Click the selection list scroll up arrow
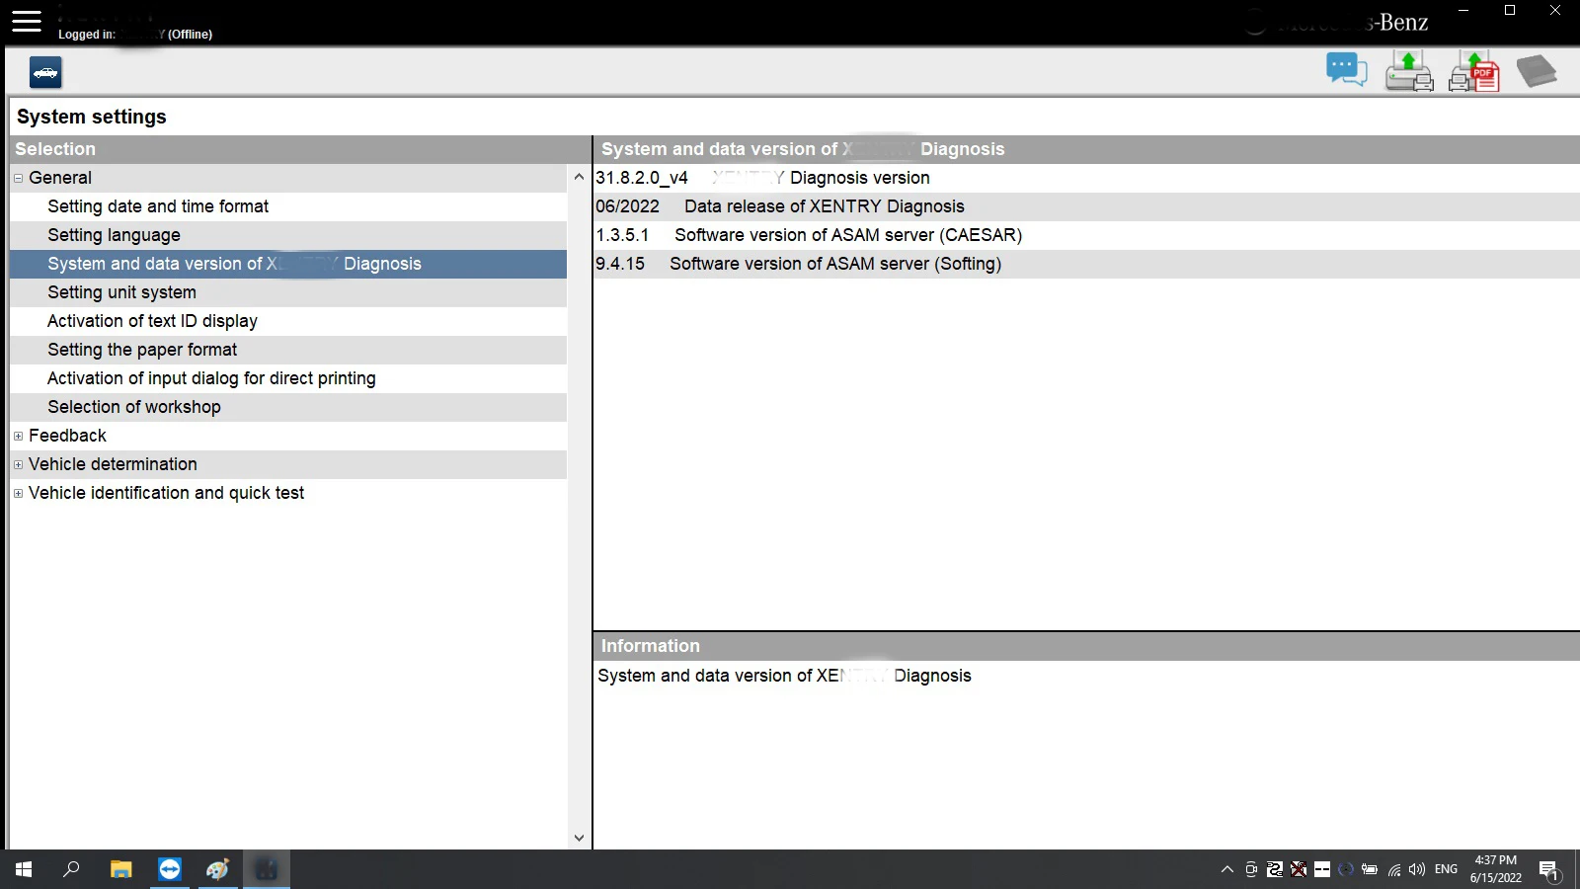The height and width of the screenshot is (889, 1580). (579, 177)
